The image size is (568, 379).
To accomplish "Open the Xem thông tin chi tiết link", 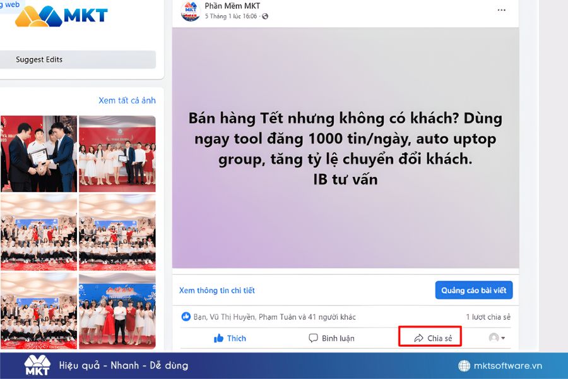I will pos(217,290).
